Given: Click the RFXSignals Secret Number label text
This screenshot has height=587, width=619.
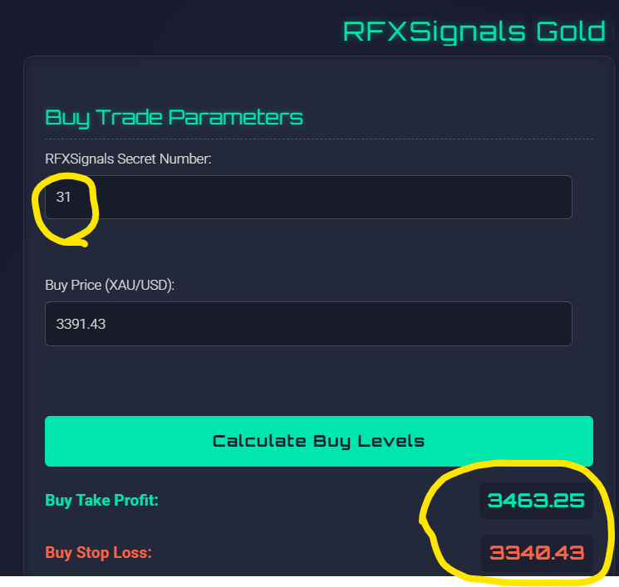Looking at the screenshot, I should (x=128, y=159).
